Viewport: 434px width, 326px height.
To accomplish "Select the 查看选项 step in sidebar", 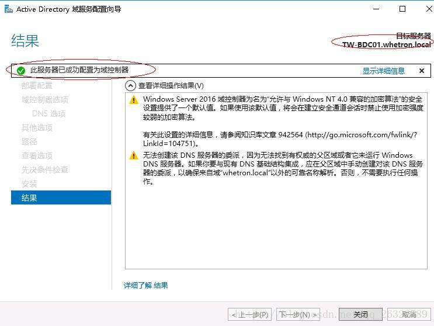I will click(37, 155).
